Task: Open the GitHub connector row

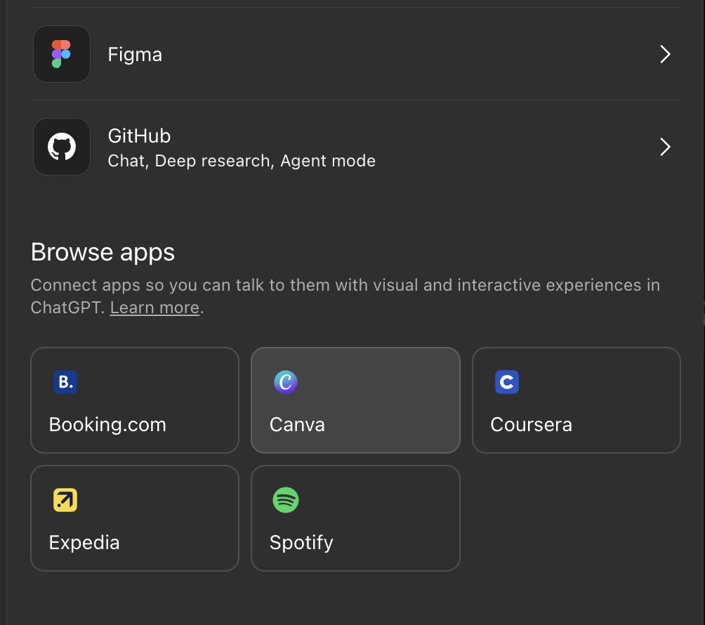Action: [351, 147]
